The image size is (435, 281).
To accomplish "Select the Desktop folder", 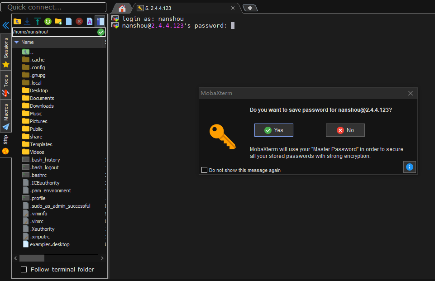I will click(35, 90).
